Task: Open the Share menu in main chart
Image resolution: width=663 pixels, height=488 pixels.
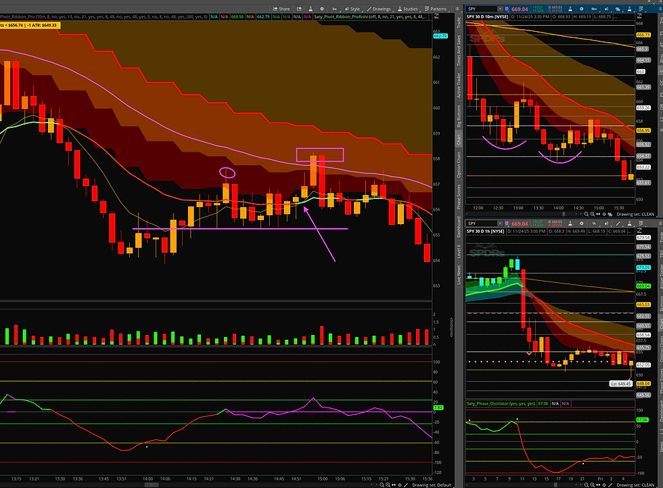Action: [281, 9]
